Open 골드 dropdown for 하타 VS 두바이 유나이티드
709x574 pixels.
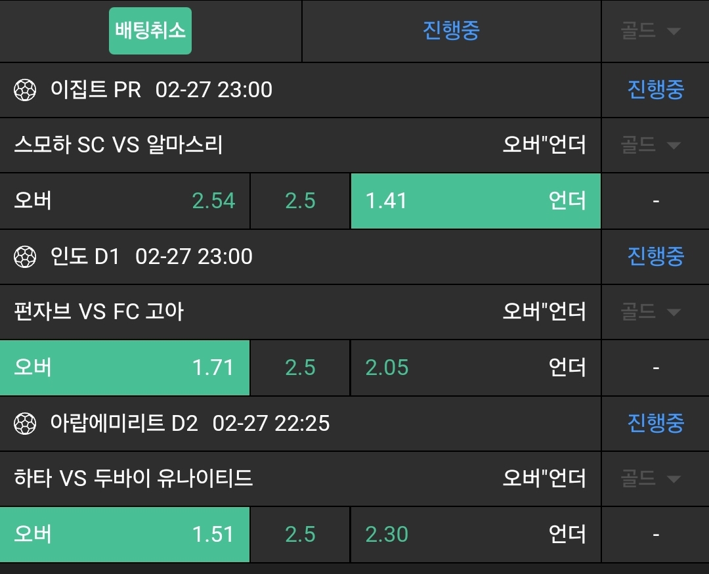pyautogui.click(x=649, y=479)
